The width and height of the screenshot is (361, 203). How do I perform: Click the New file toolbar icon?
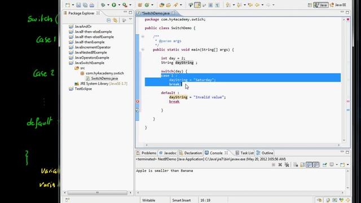68,5
